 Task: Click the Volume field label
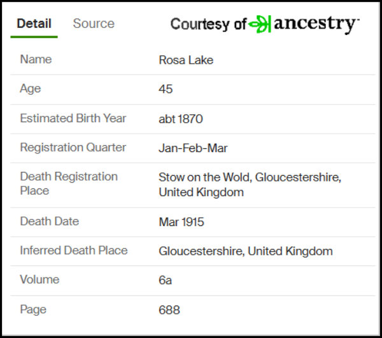[39, 279]
